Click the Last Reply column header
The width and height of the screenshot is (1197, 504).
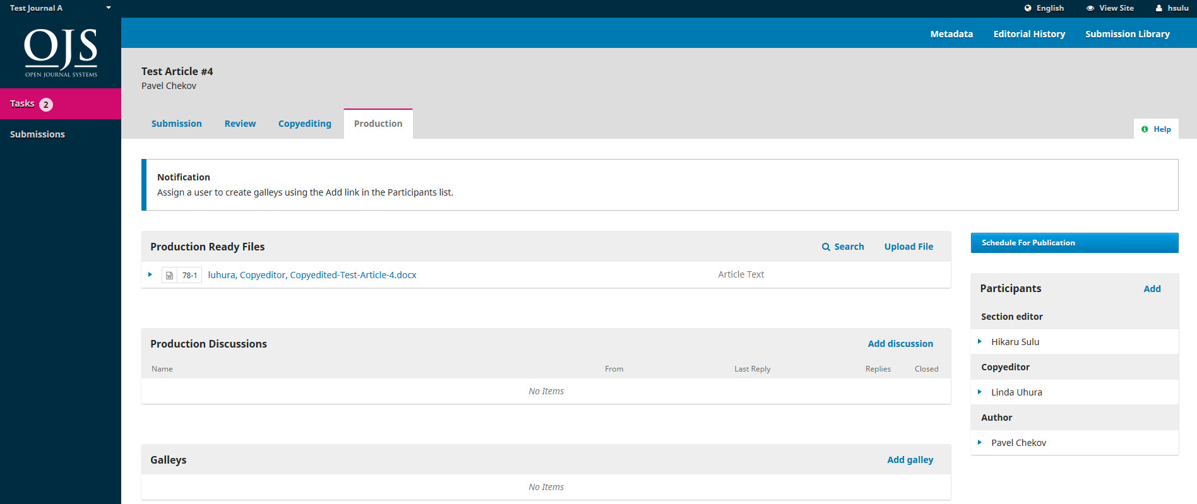pos(753,369)
